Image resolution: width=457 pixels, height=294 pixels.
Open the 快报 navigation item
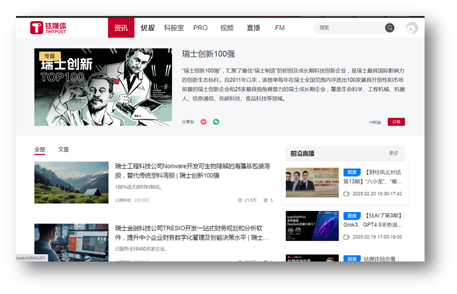click(x=147, y=27)
